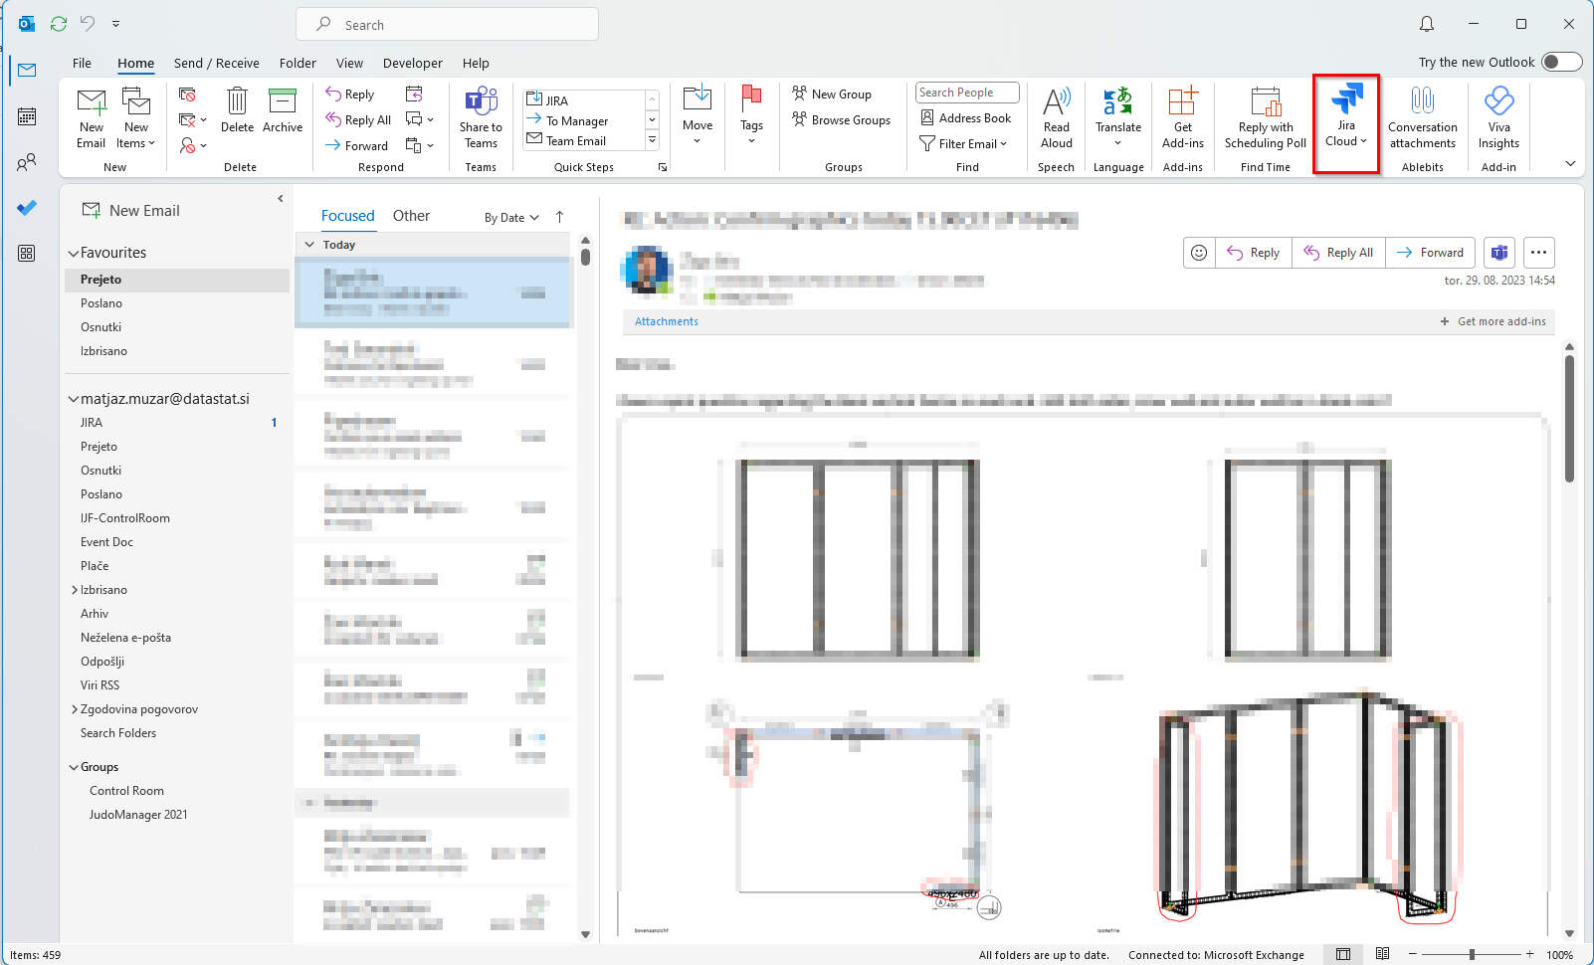Open the By Date sort dropdown
Image resolution: width=1594 pixels, height=965 pixels.
pos(511,218)
